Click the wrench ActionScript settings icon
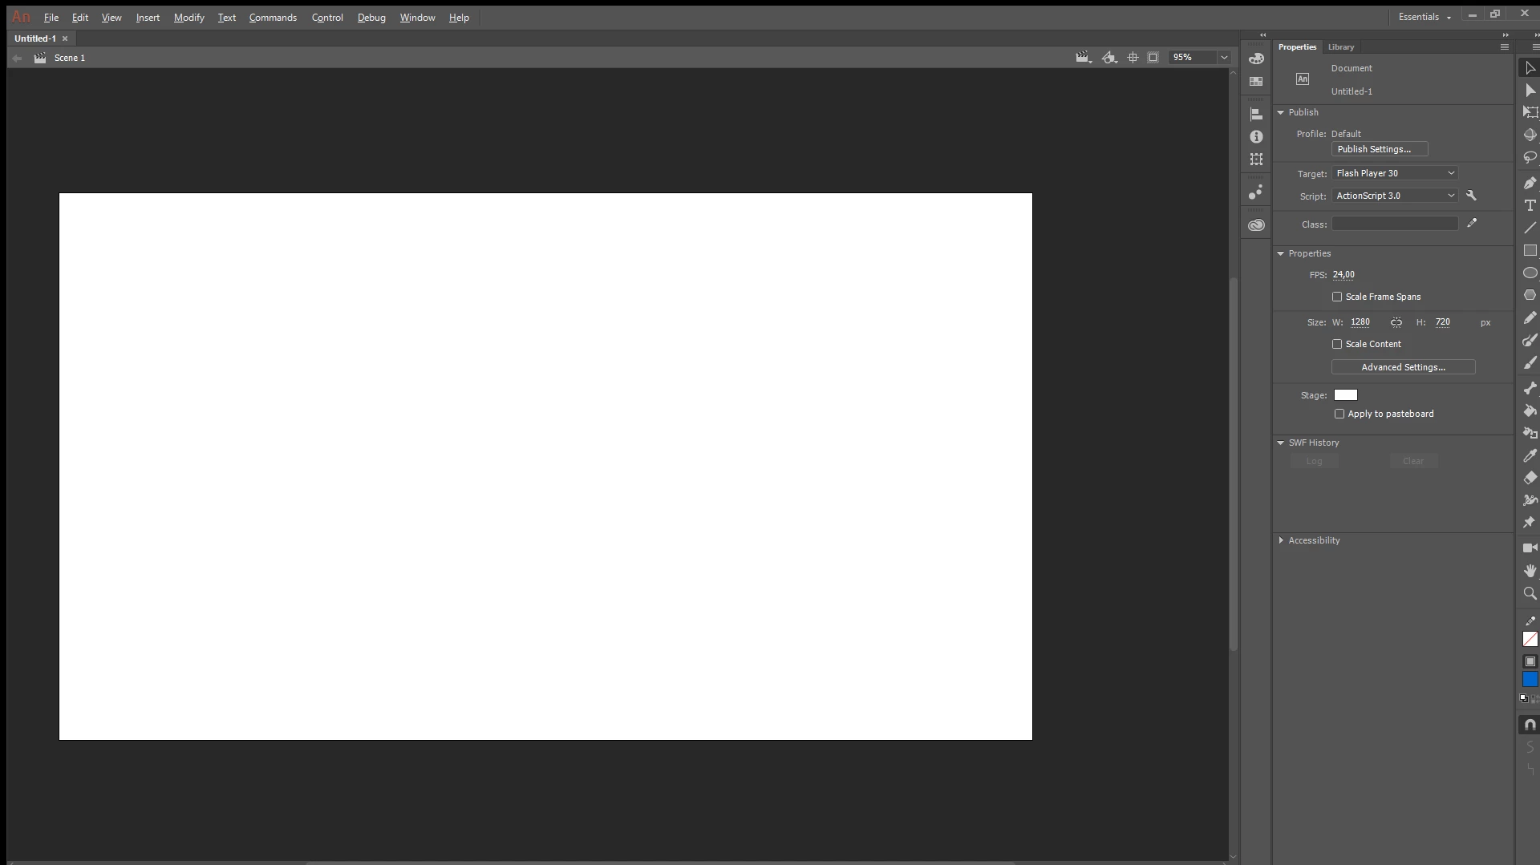This screenshot has width=1540, height=865. [x=1471, y=196]
